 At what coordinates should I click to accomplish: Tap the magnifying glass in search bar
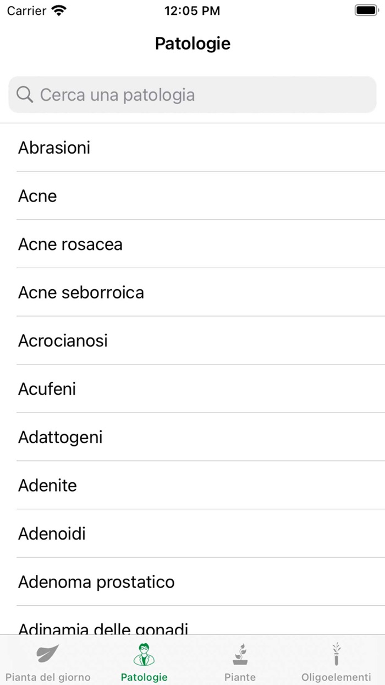24,95
